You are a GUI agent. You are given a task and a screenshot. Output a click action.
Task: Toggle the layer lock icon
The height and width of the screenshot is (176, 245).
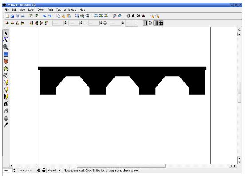pos(44,170)
